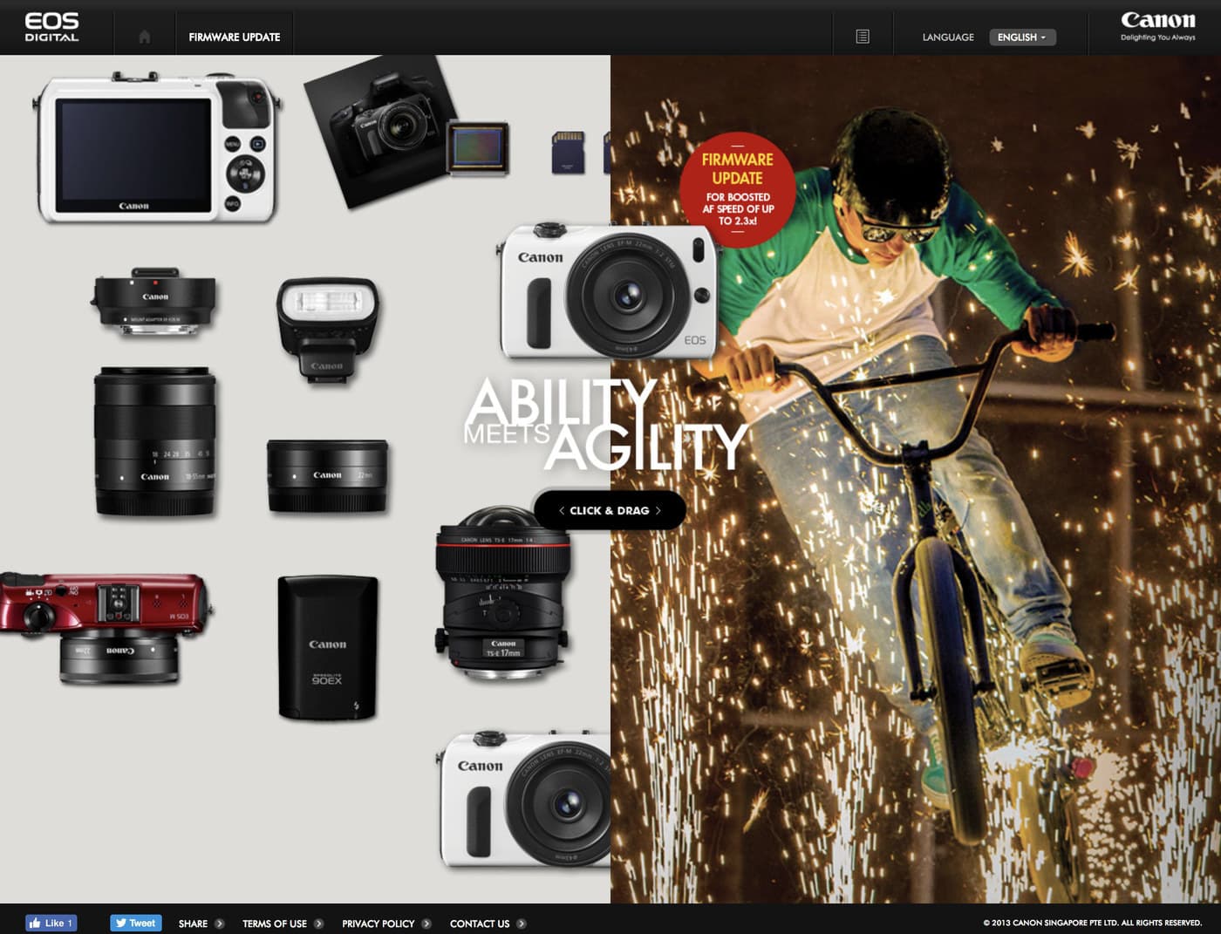Click the arrow icon beside Contact Us
Image resolution: width=1221 pixels, height=934 pixels.
tap(522, 924)
